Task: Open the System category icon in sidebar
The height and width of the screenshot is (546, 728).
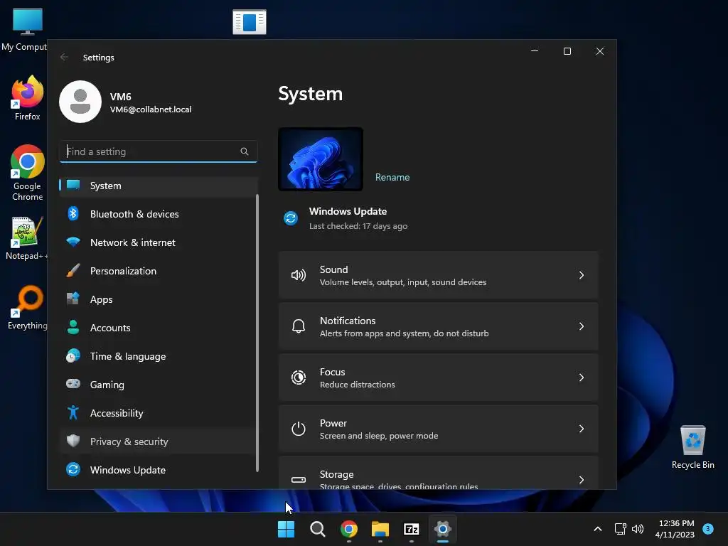Action: coord(73,186)
